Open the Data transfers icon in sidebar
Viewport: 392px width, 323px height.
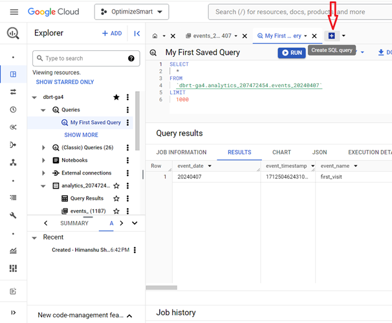click(x=14, y=92)
